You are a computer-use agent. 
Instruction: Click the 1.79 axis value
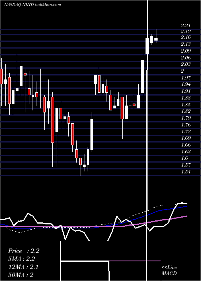pos(186,118)
